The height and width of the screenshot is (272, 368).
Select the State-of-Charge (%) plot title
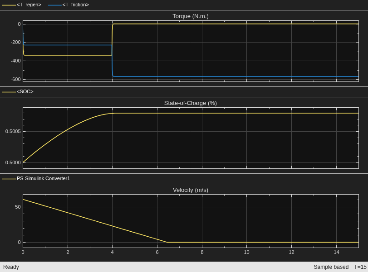[191, 103]
